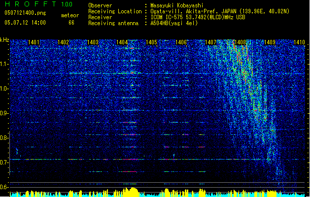Click the 0.7 kHz axis label
The width and height of the screenshot is (310, 197).
click(4, 163)
